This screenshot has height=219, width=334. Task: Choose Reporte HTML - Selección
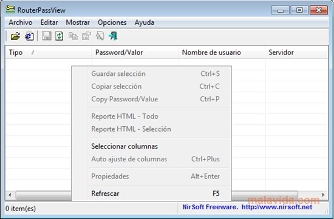pos(152,129)
